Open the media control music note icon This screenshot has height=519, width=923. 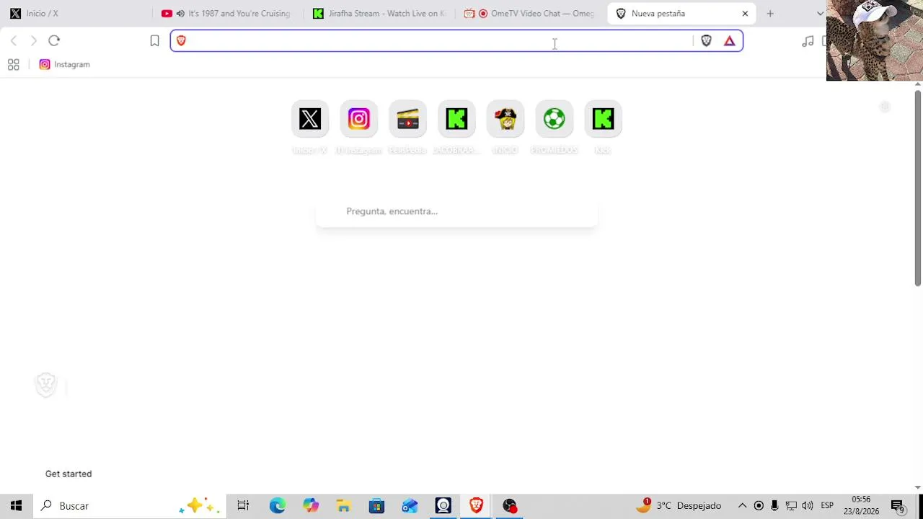(808, 41)
